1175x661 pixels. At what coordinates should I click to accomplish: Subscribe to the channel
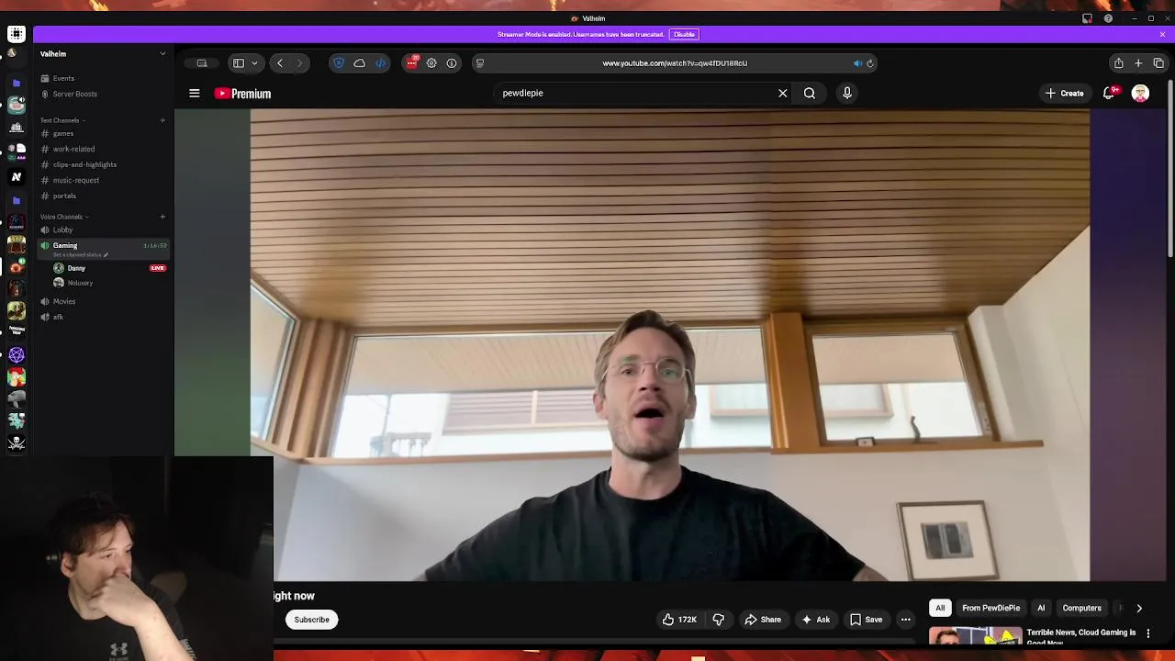click(x=311, y=620)
